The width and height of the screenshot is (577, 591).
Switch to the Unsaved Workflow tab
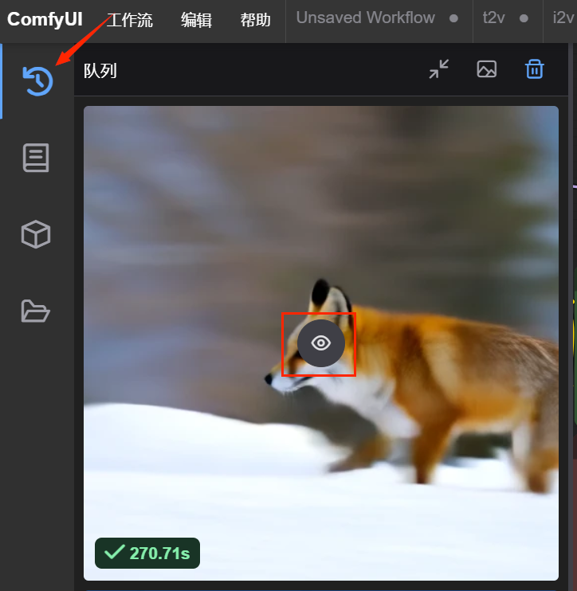click(366, 18)
